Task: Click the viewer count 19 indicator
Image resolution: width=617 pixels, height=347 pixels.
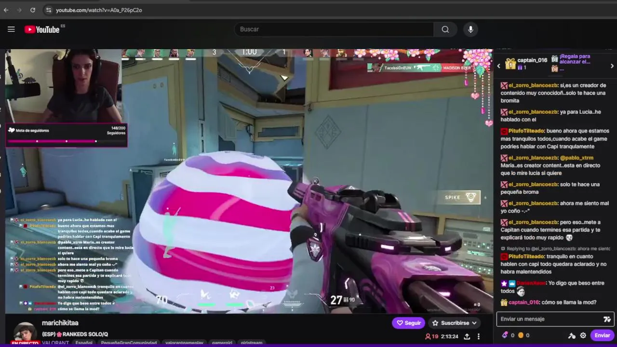Action: pyautogui.click(x=431, y=336)
